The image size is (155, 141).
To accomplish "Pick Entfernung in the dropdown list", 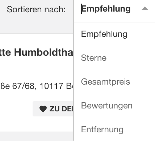I will coord(102,129).
